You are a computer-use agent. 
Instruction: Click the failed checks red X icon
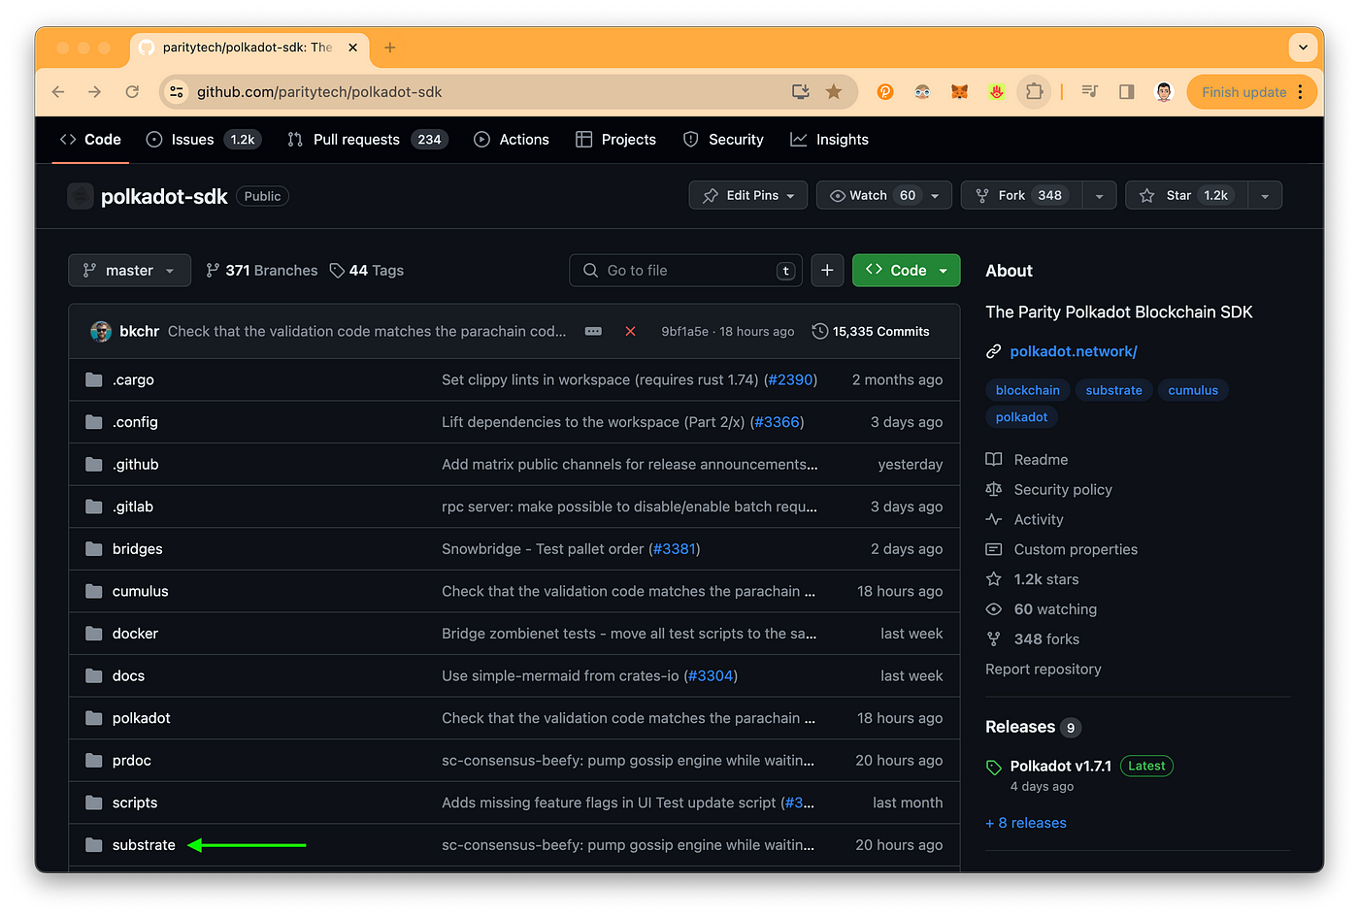[630, 332]
